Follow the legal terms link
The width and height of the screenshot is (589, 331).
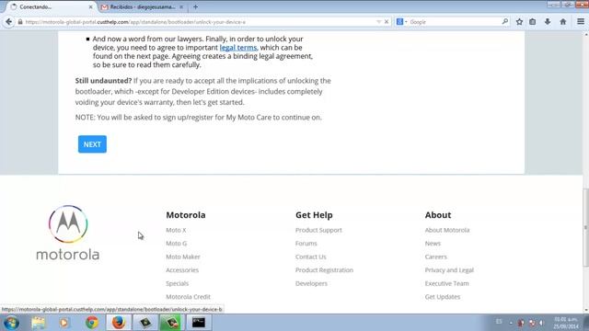point(238,48)
